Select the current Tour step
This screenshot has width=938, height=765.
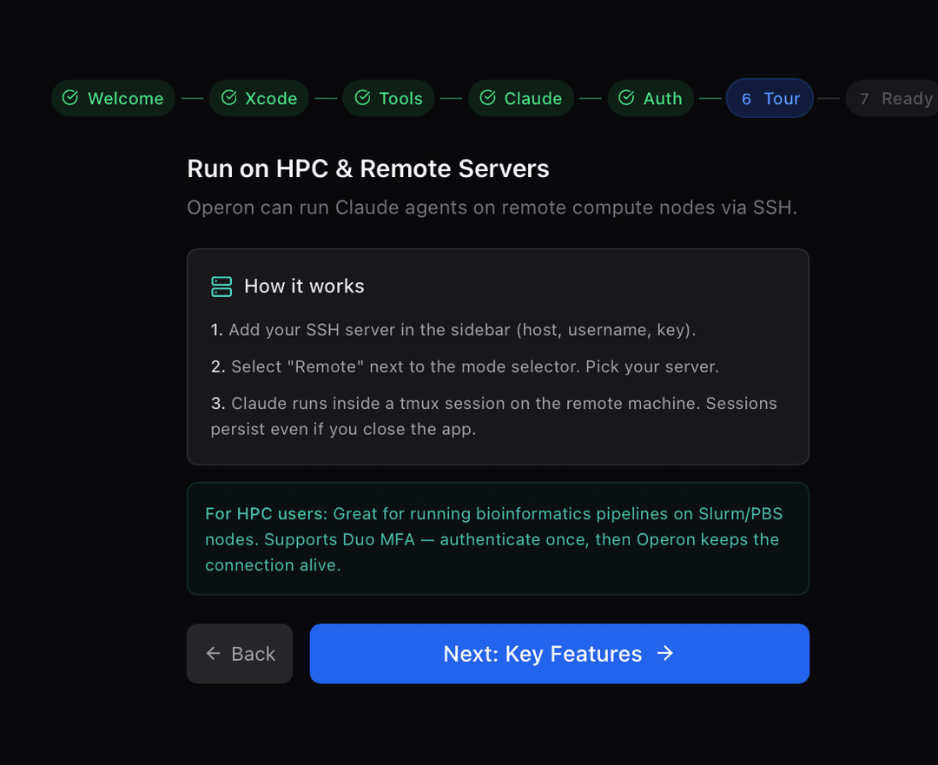770,98
